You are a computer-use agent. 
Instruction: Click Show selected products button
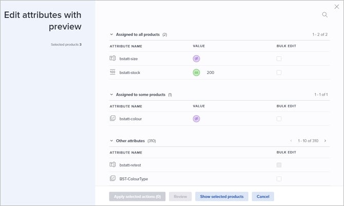(222, 196)
